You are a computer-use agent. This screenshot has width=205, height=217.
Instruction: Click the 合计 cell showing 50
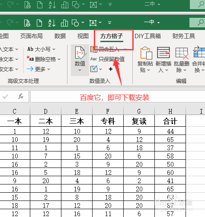click(x=170, y=164)
